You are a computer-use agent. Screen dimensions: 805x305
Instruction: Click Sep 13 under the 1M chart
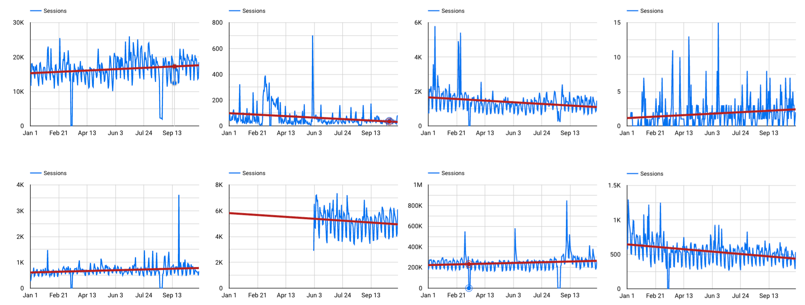[570, 295]
